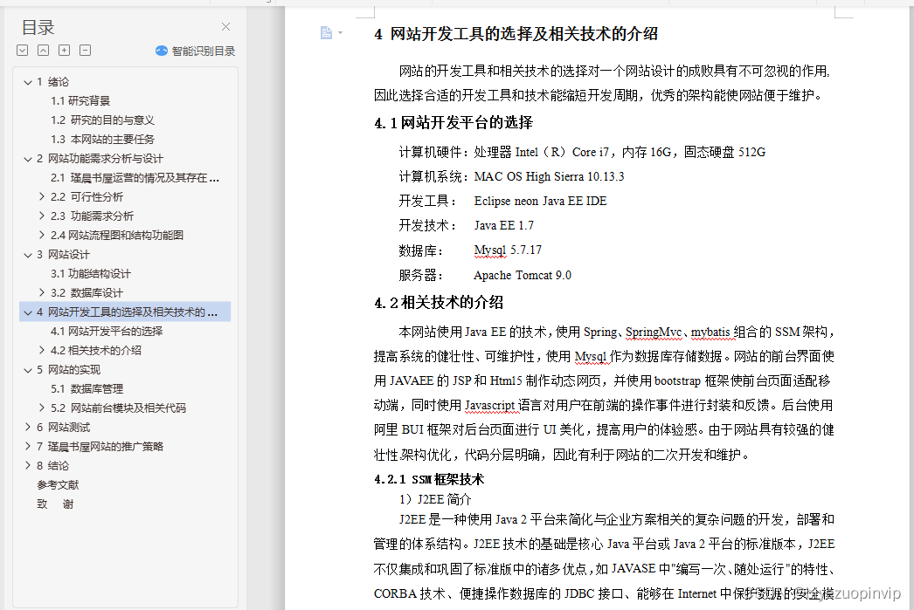Viewport: 914px width, 610px height.
Task: Collapse the highlighted chapter 4 outline section
Action: [x=27, y=312]
